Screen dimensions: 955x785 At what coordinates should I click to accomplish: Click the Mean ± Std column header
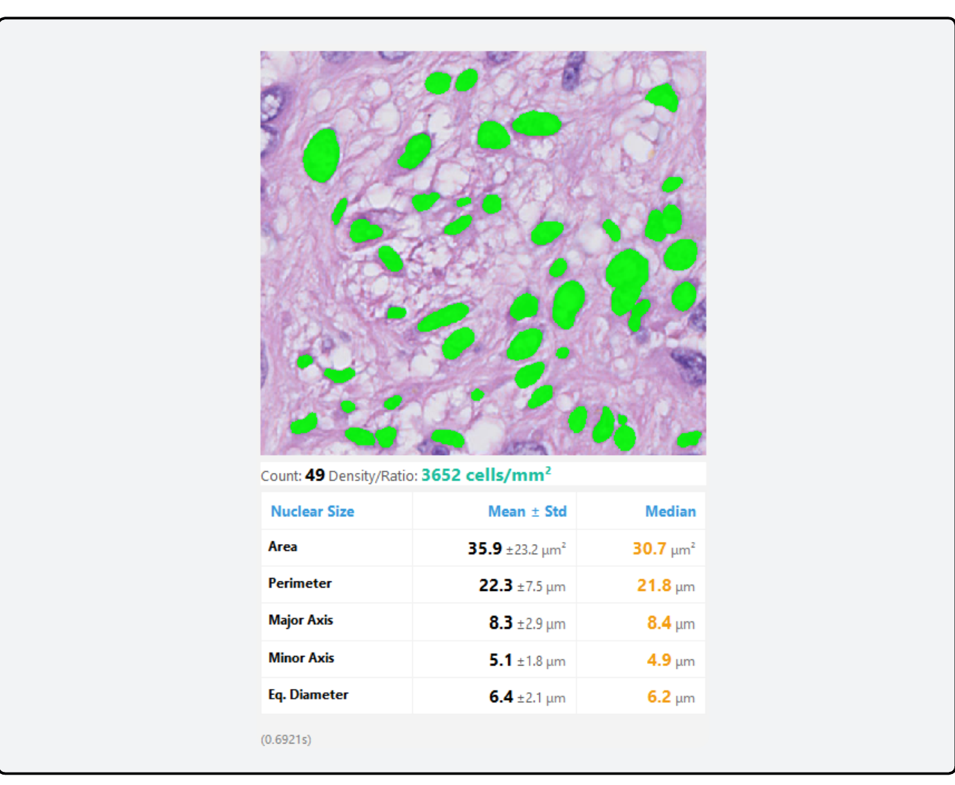pos(527,512)
